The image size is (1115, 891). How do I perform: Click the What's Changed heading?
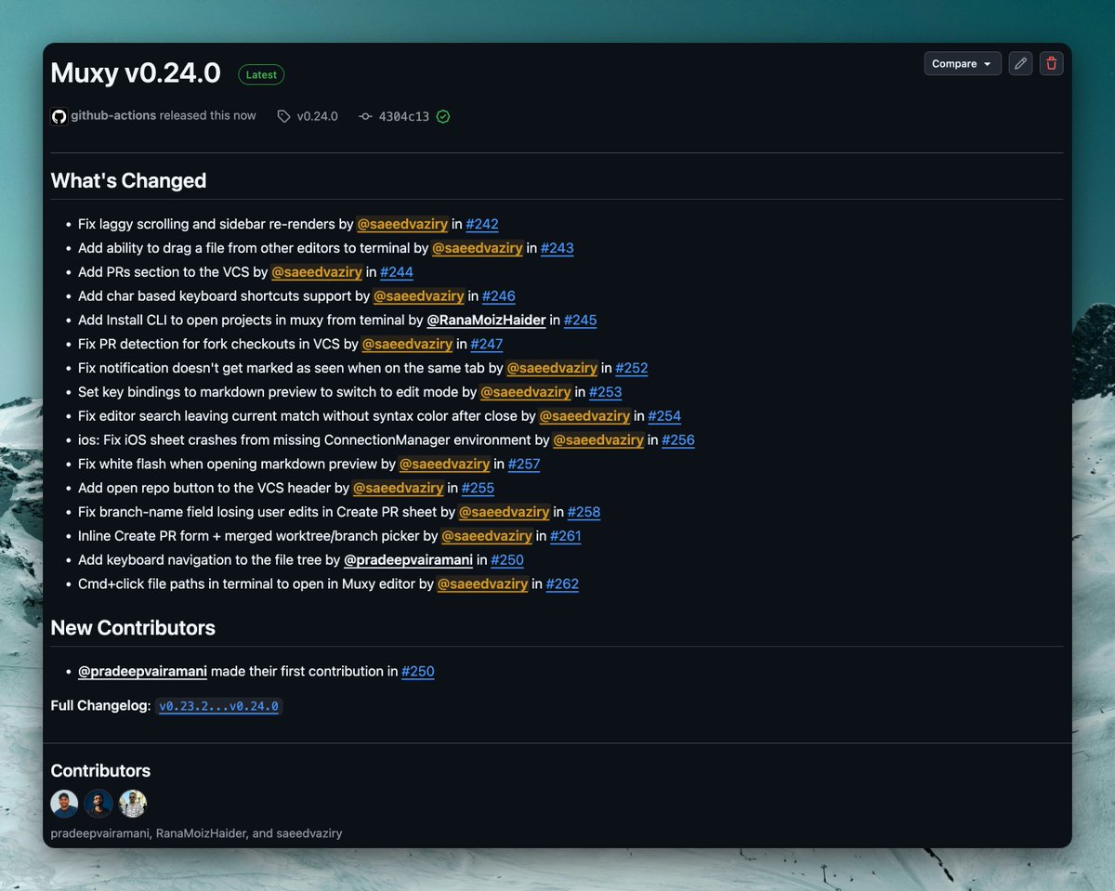tap(128, 181)
